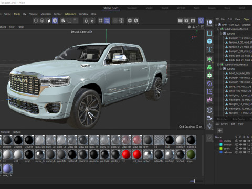Open the Mesh menu
This screenshot has height=189, width=252.
click(17, 14)
